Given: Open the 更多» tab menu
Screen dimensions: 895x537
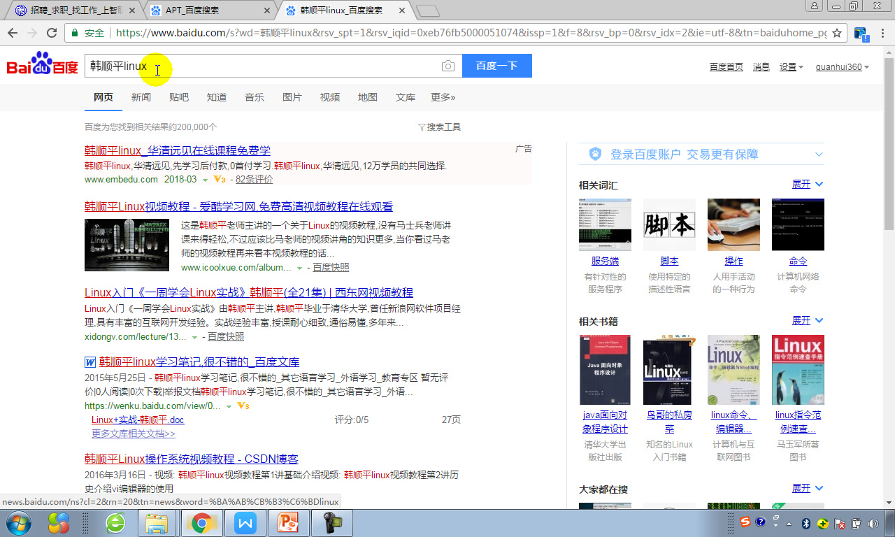Looking at the screenshot, I should [x=443, y=97].
